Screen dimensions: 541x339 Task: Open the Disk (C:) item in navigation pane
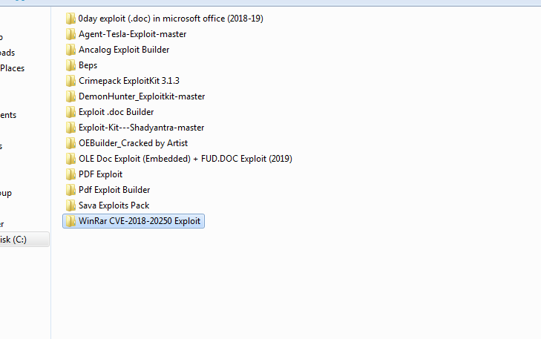24,240
